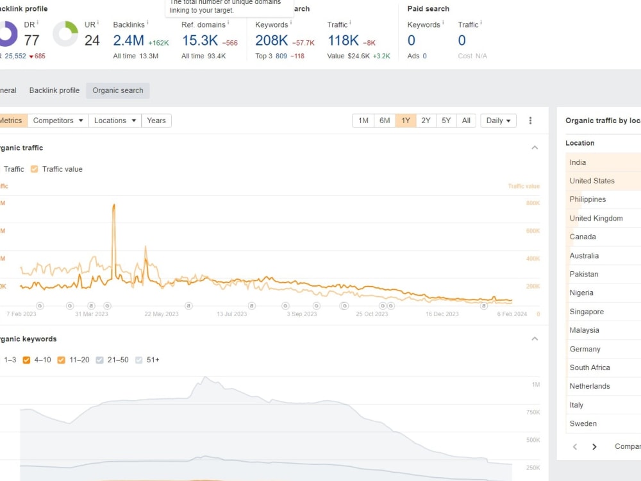The width and height of the screenshot is (641, 481).
Task: Click the G update marker nearest 7 Feb 2023
Action: 40,305
